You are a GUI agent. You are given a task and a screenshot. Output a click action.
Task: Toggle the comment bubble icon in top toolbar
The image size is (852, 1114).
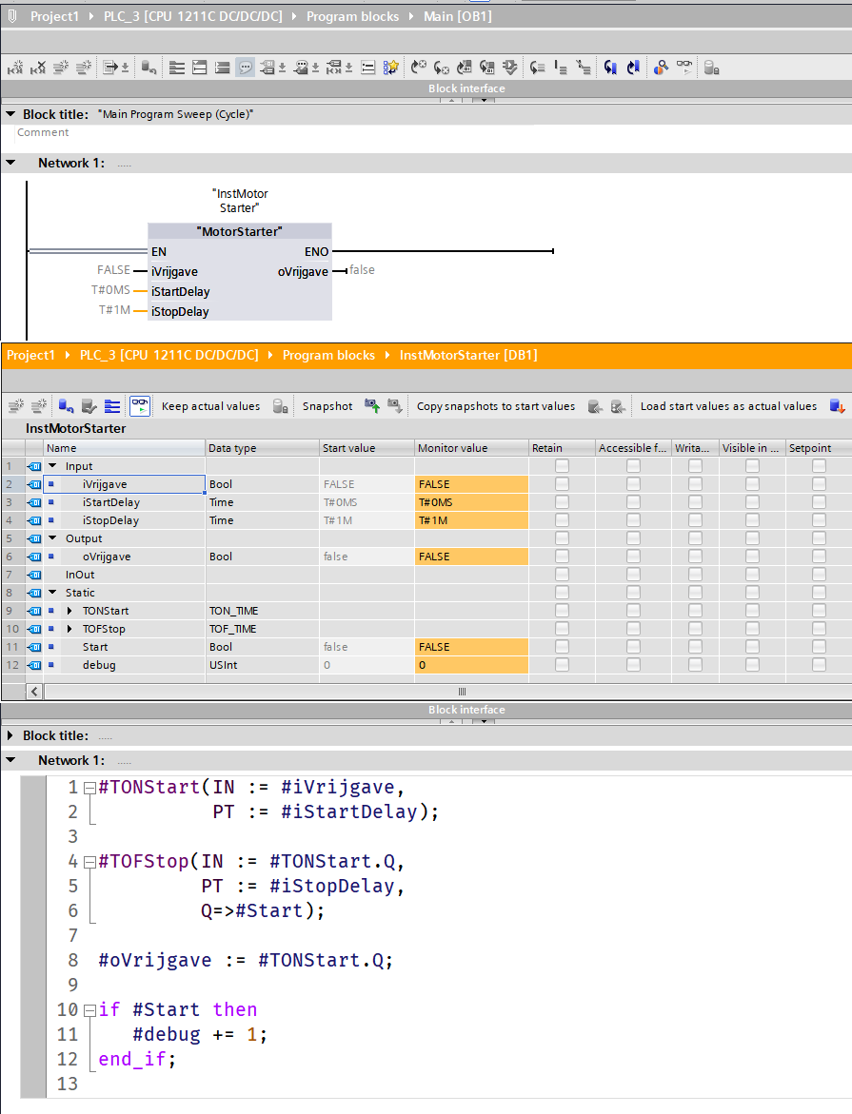pyautogui.click(x=246, y=68)
